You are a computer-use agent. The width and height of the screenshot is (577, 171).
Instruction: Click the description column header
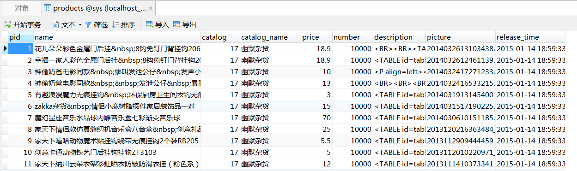[399, 37]
